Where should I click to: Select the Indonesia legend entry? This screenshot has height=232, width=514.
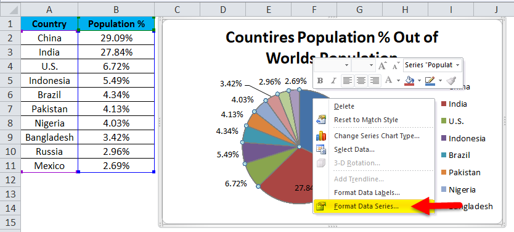pyautogui.click(x=463, y=138)
